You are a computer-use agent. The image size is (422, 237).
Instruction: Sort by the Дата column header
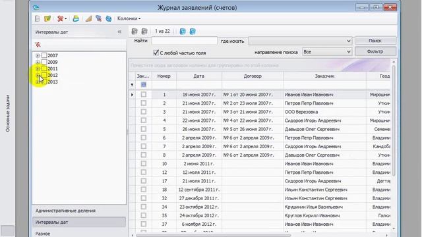click(199, 76)
